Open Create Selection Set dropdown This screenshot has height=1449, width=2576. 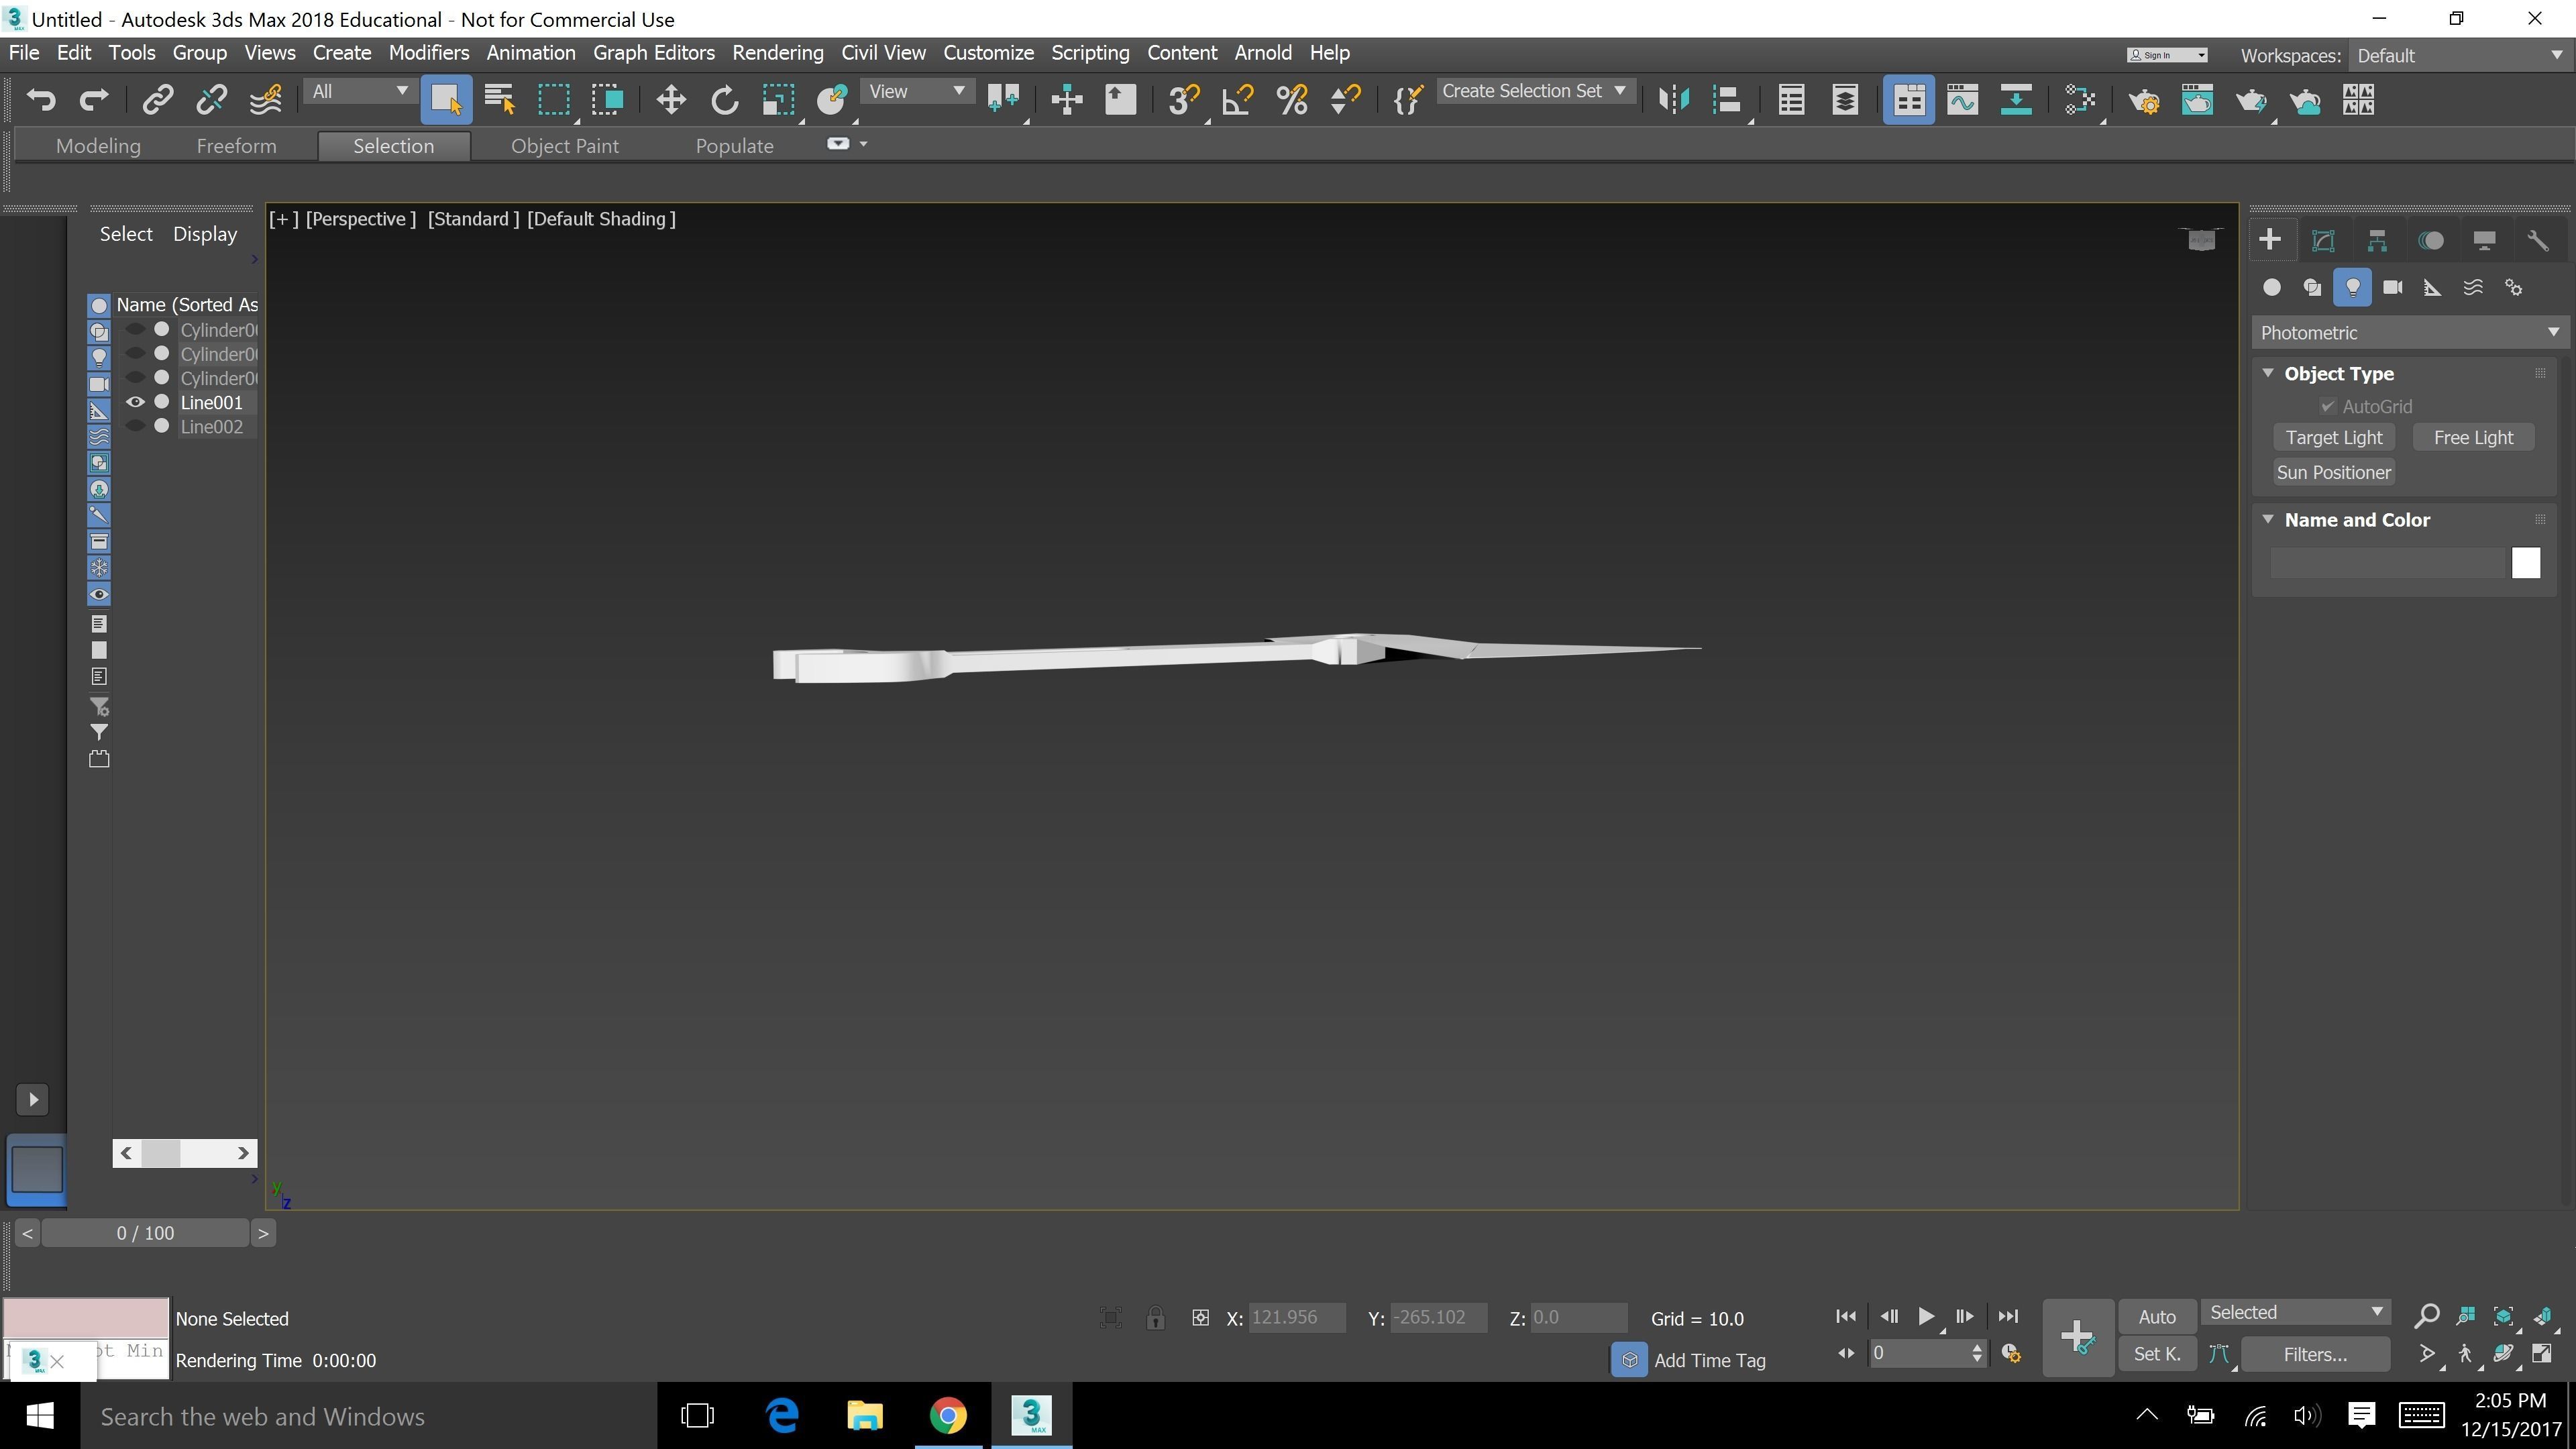coord(1535,91)
